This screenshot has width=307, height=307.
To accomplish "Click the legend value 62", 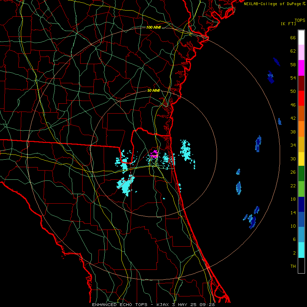I will coord(293,51).
